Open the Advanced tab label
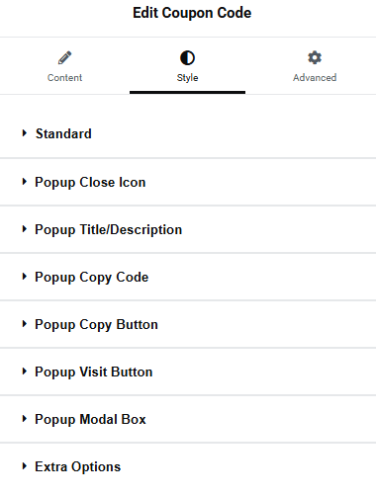 point(315,78)
